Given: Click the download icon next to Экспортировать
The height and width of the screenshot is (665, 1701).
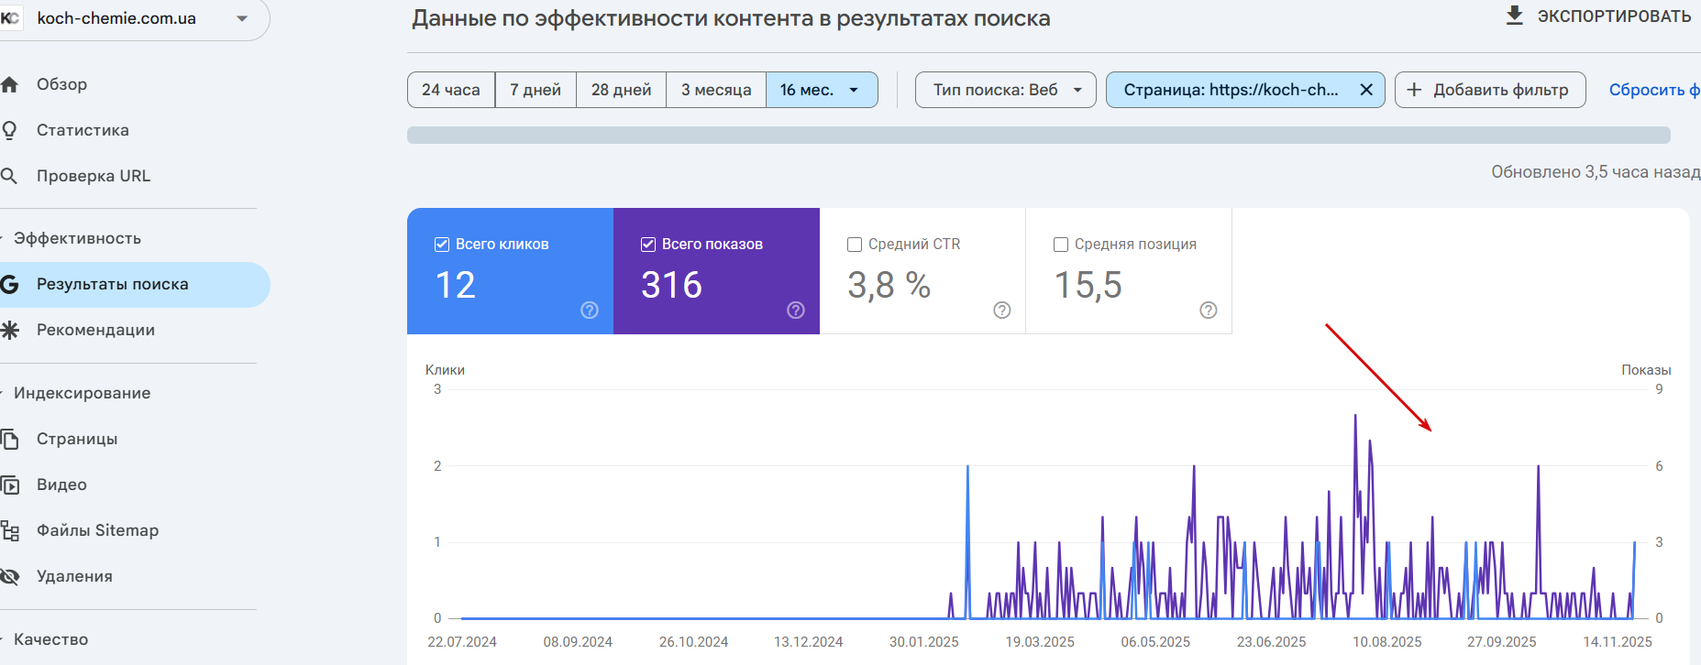Looking at the screenshot, I should click(x=1514, y=16).
